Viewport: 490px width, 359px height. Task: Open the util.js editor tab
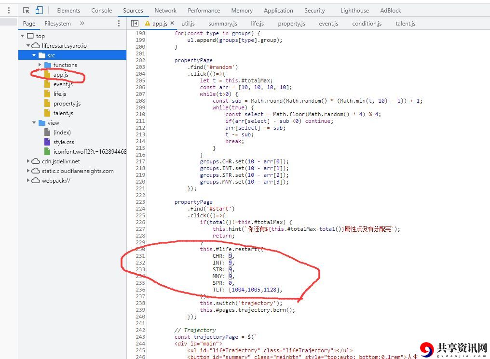(x=188, y=24)
